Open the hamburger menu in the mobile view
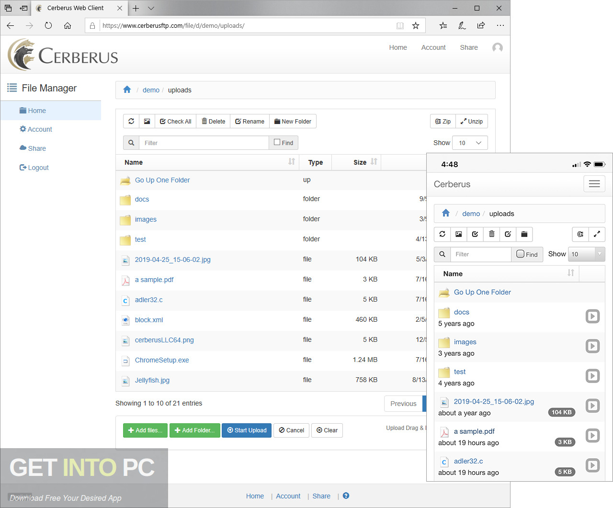Screen dimensions: 613x508 tap(594, 184)
